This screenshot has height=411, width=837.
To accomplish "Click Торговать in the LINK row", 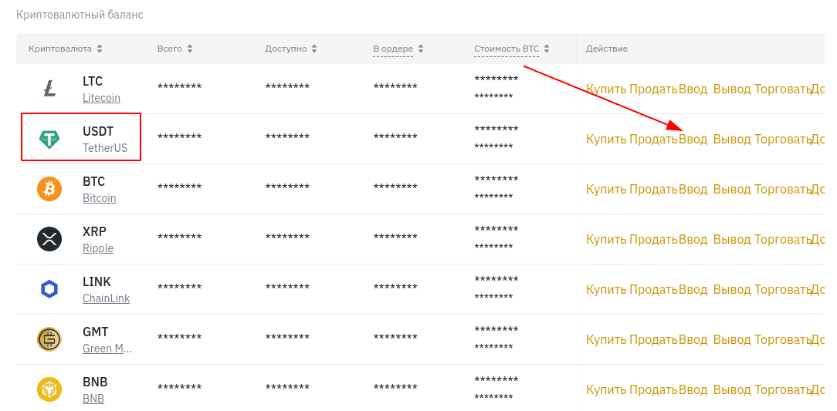I will tap(782, 289).
